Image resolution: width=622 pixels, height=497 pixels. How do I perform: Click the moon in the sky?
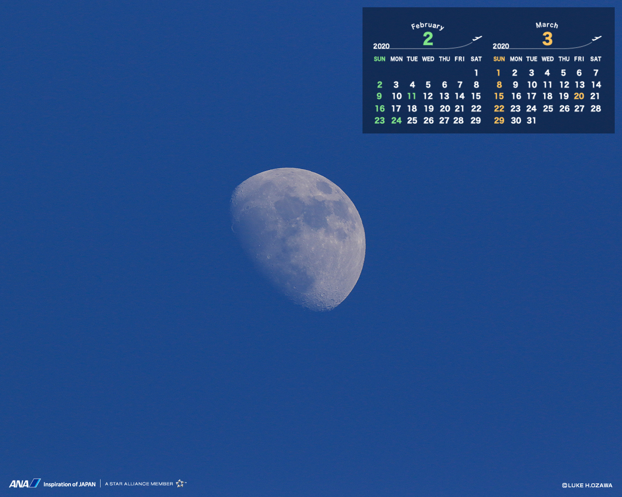(x=298, y=239)
